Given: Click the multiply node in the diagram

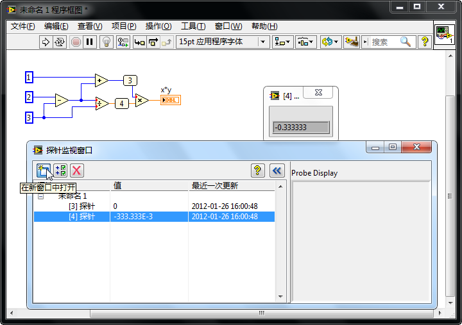Looking at the screenshot, I should 142,101.
